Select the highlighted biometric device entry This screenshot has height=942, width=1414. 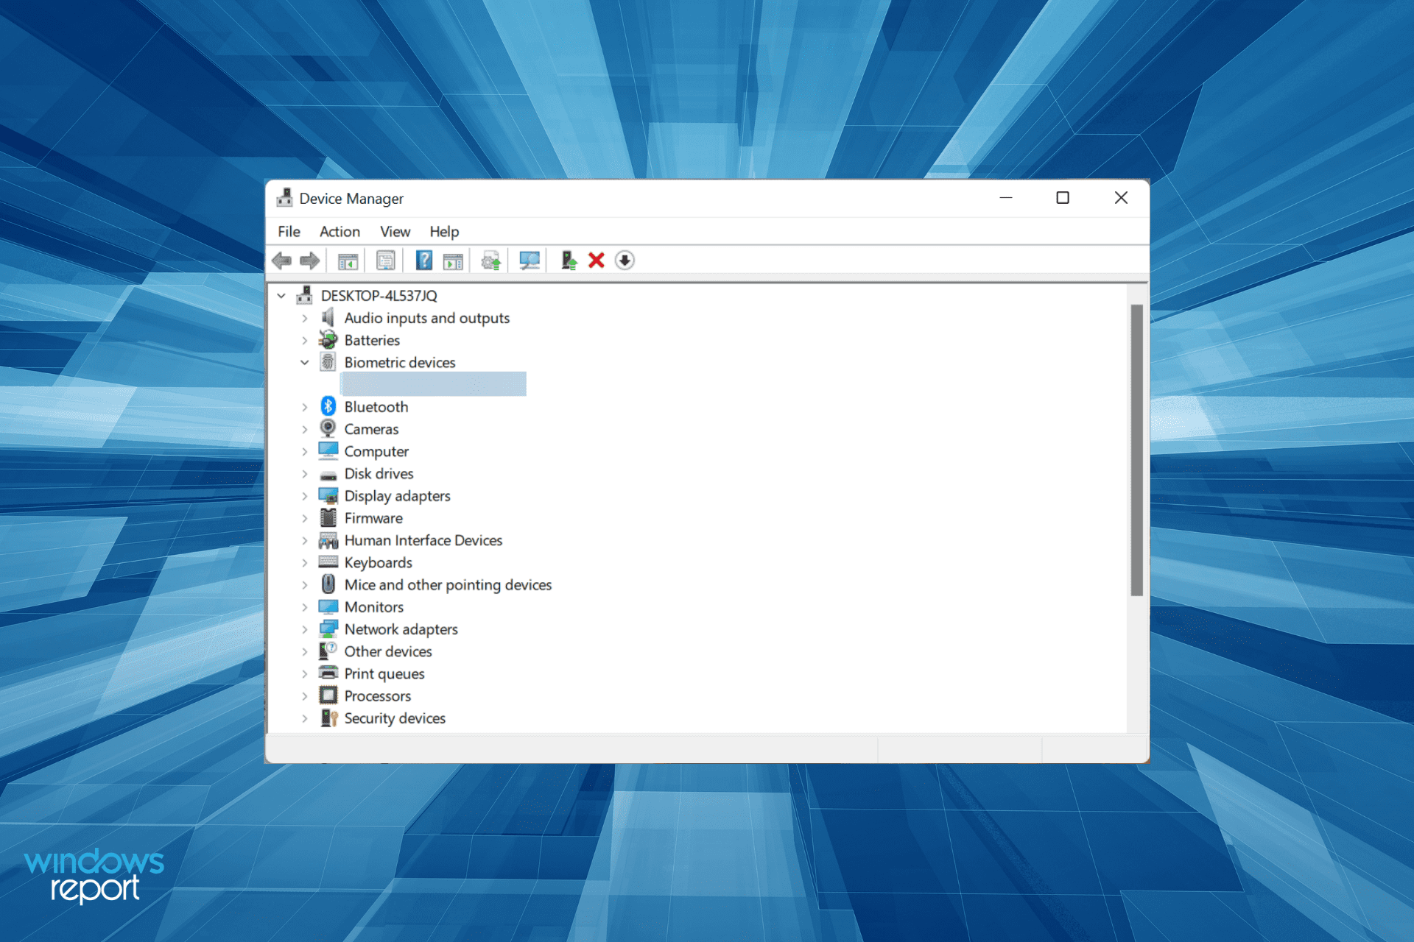coord(433,383)
